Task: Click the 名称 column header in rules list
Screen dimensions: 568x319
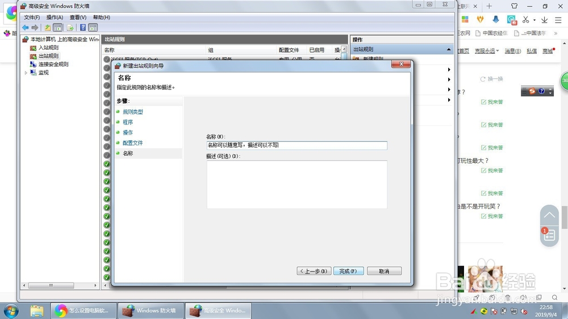Action: (154, 50)
